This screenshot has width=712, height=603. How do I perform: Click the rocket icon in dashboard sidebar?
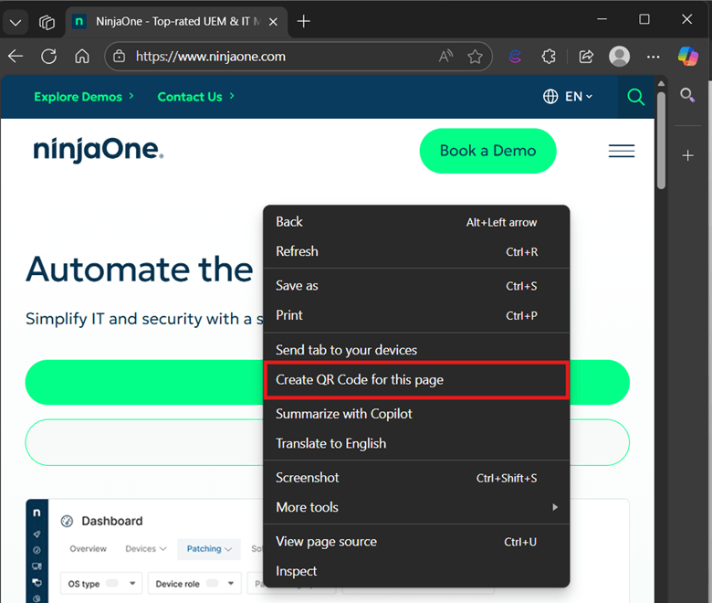click(x=37, y=534)
